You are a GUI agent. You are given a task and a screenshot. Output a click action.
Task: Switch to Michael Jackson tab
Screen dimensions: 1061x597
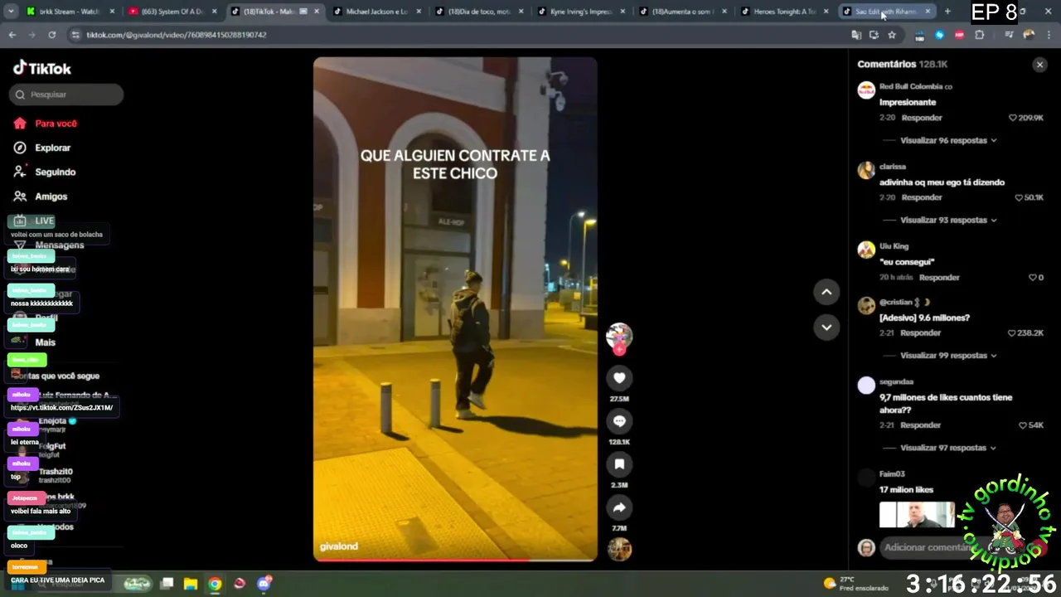click(x=375, y=11)
